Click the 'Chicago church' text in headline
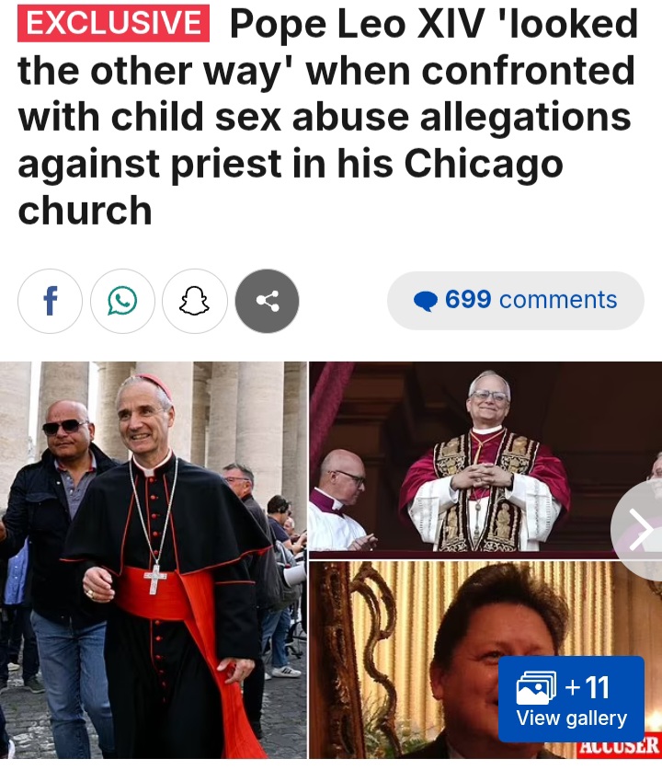662x770 pixels. click(x=291, y=187)
